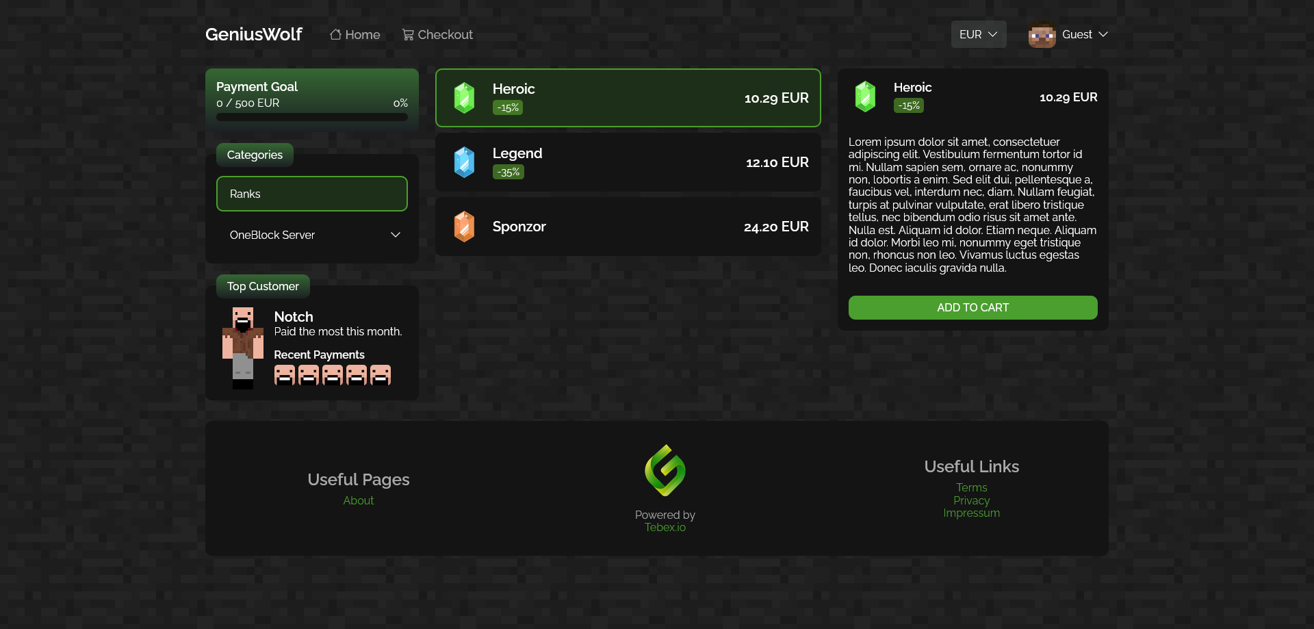Select the Ranks category

[311, 194]
